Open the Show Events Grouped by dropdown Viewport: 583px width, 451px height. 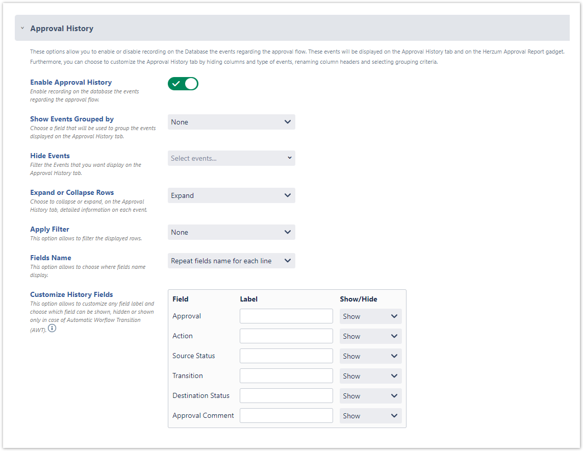tap(231, 122)
